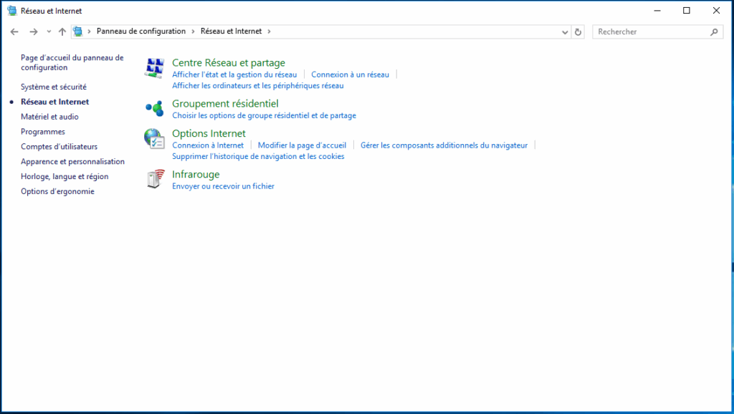This screenshot has height=414, width=734.
Task: Open Comptes d'utilisateurs in sidebar
Action: pyautogui.click(x=59, y=147)
